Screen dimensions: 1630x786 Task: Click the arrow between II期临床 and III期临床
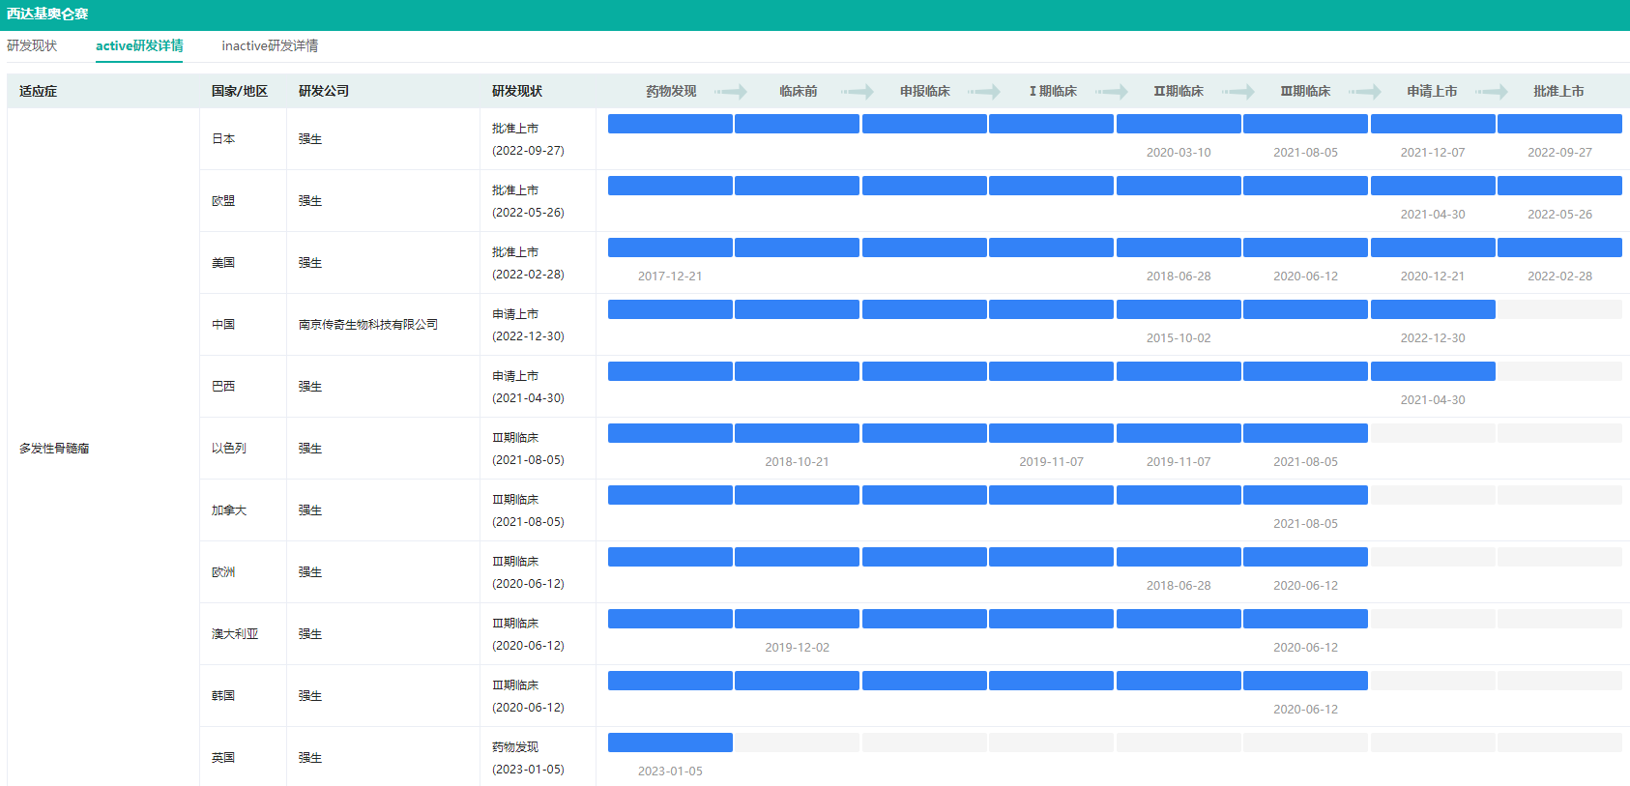coord(1238,92)
